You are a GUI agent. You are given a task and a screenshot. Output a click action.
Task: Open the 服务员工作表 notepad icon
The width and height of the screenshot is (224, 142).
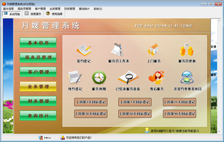click(x=117, y=50)
